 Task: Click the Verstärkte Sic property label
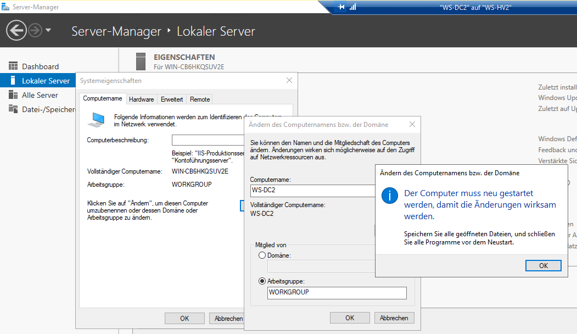tap(557, 161)
